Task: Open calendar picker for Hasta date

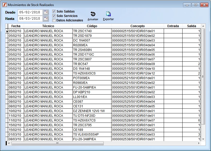Action: pos(46,19)
